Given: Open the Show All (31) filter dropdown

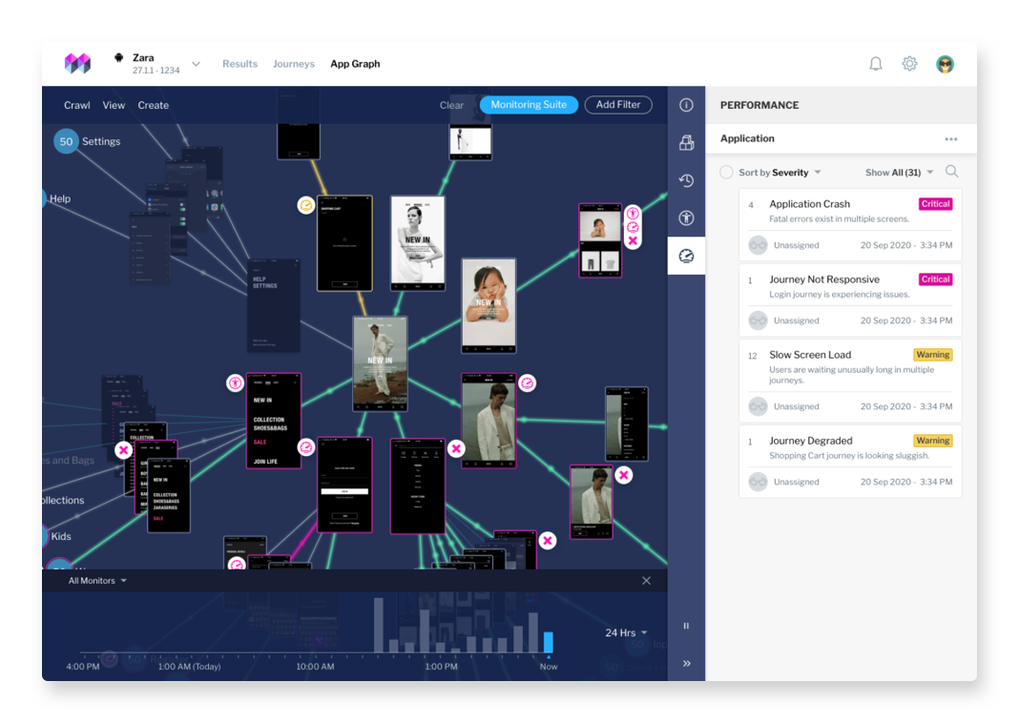Looking at the screenshot, I should pyautogui.click(x=900, y=172).
